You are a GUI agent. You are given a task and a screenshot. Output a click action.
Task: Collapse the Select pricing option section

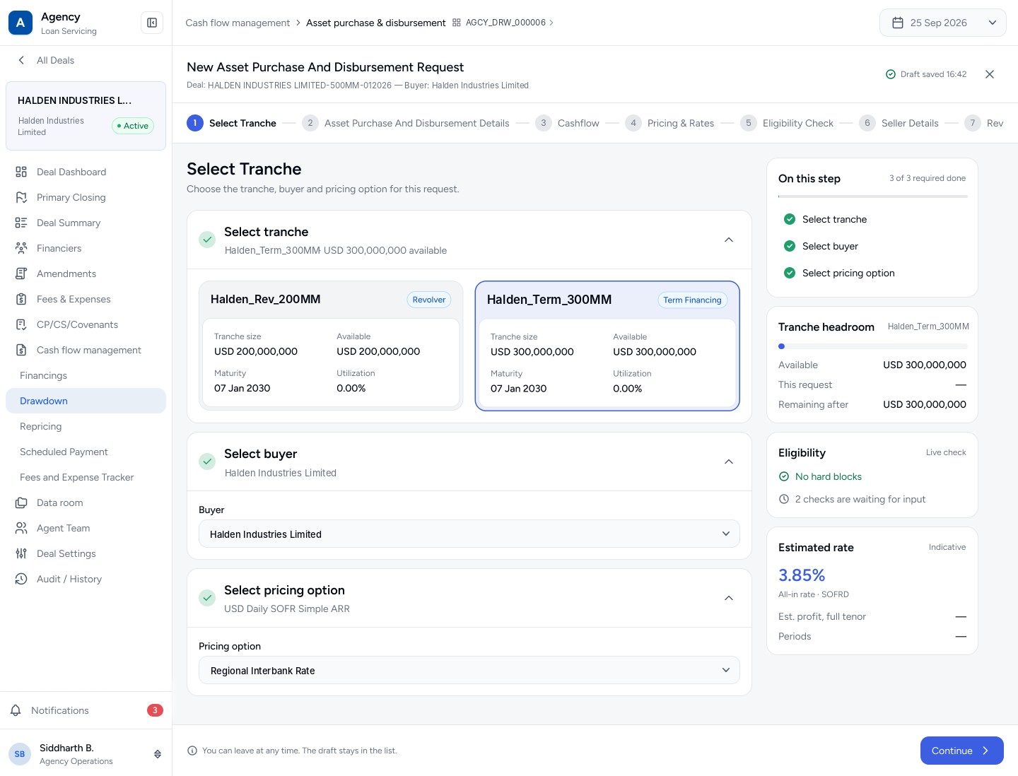click(729, 598)
